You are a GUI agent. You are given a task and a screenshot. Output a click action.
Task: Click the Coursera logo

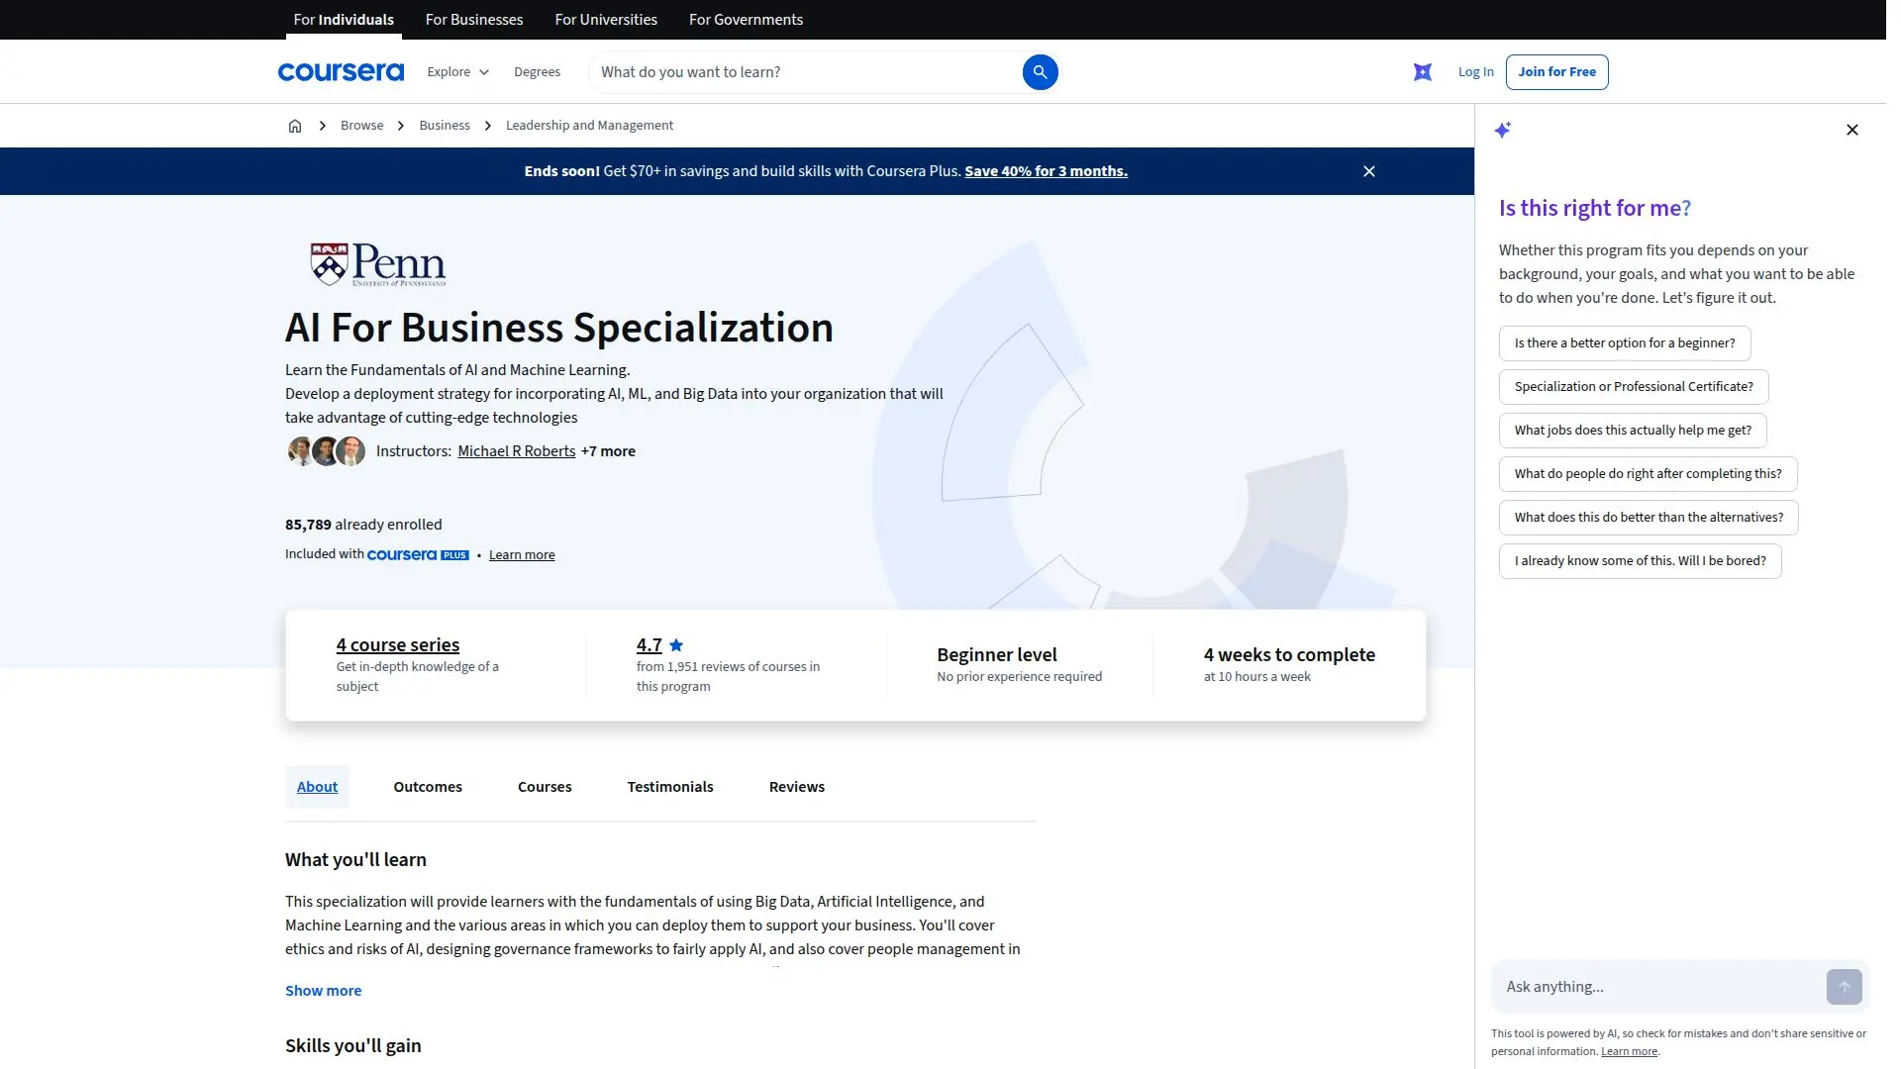(341, 72)
